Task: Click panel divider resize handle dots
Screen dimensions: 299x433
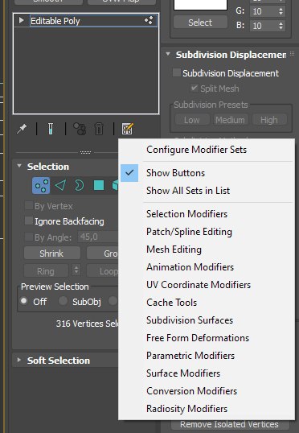Action: tap(85, 152)
